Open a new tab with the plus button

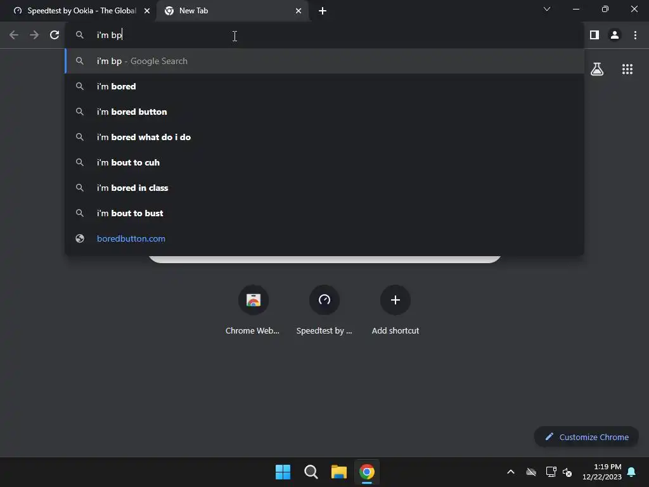[x=323, y=11]
